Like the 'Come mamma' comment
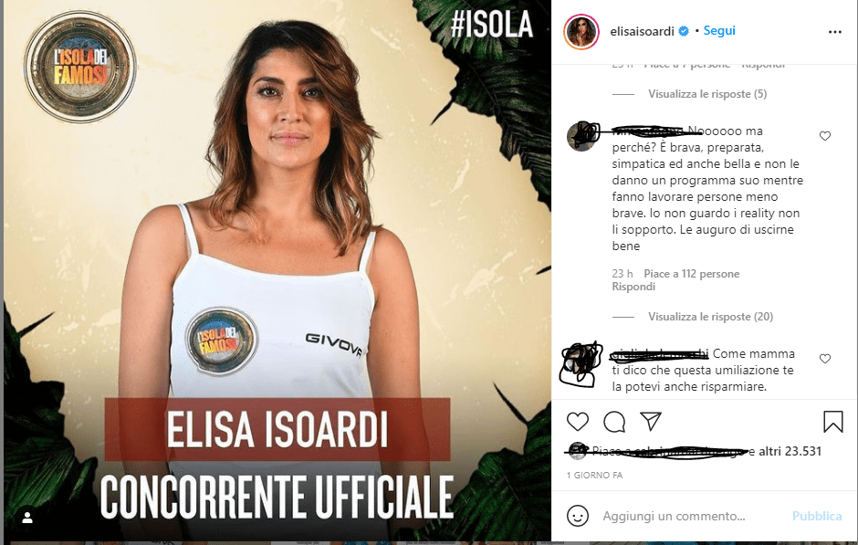This screenshot has width=858, height=545. (x=824, y=359)
